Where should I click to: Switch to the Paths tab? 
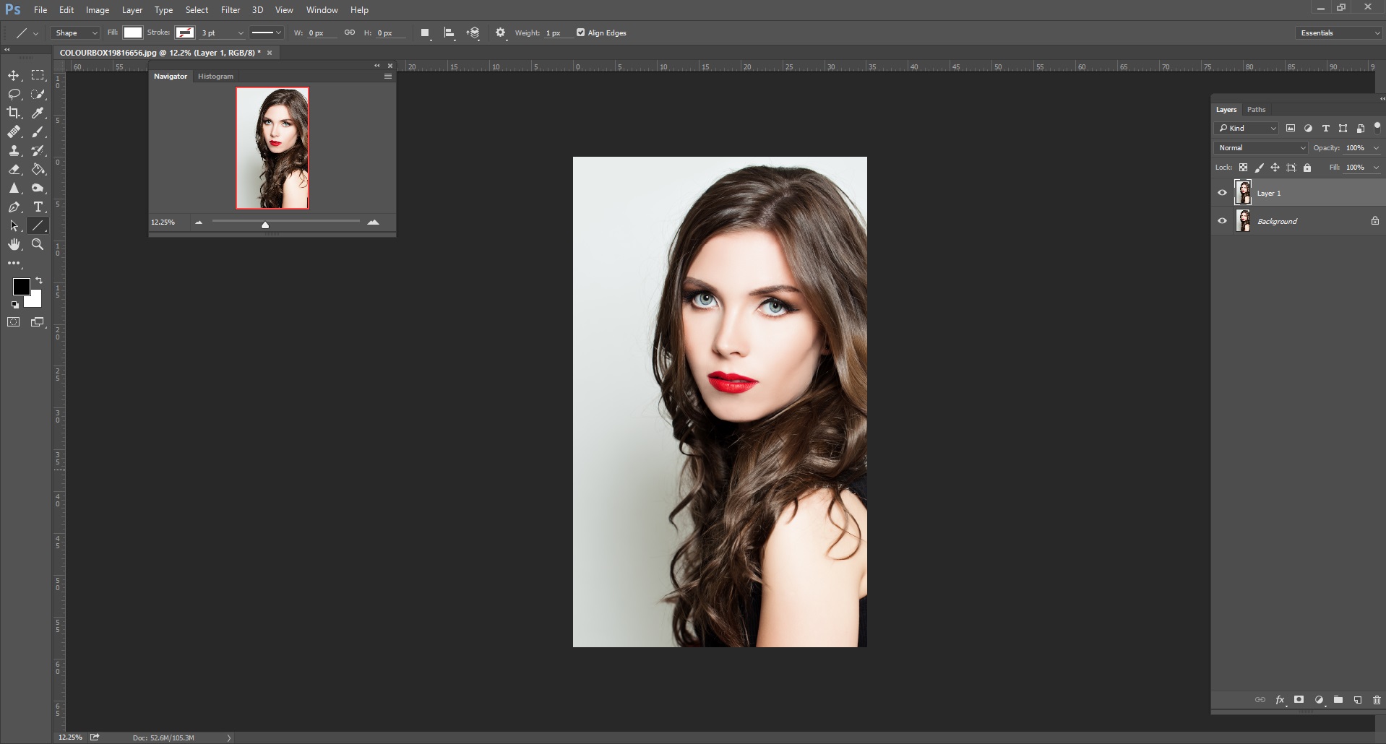1256,110
